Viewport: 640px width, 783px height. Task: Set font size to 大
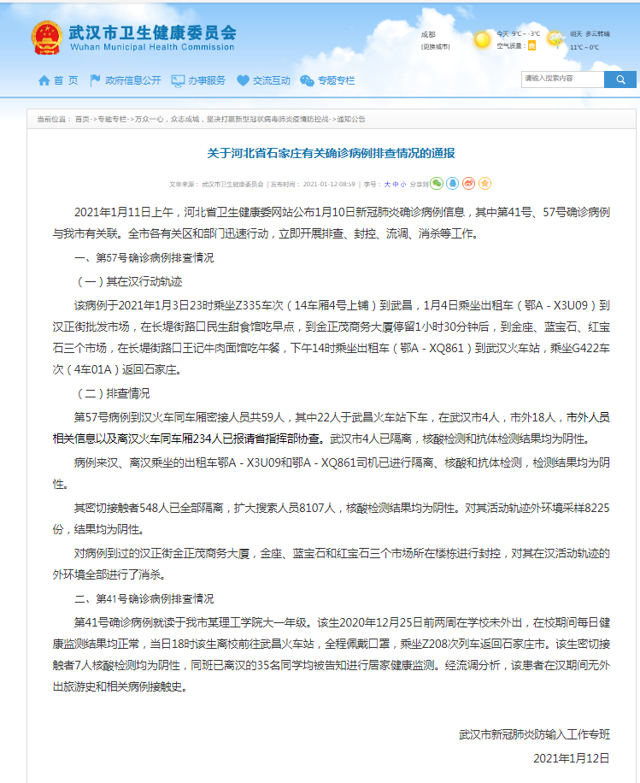387,185
